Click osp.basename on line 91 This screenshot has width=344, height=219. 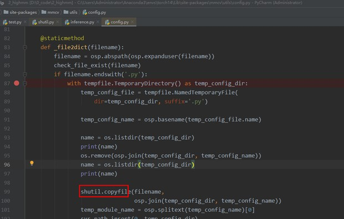(164, 119)
